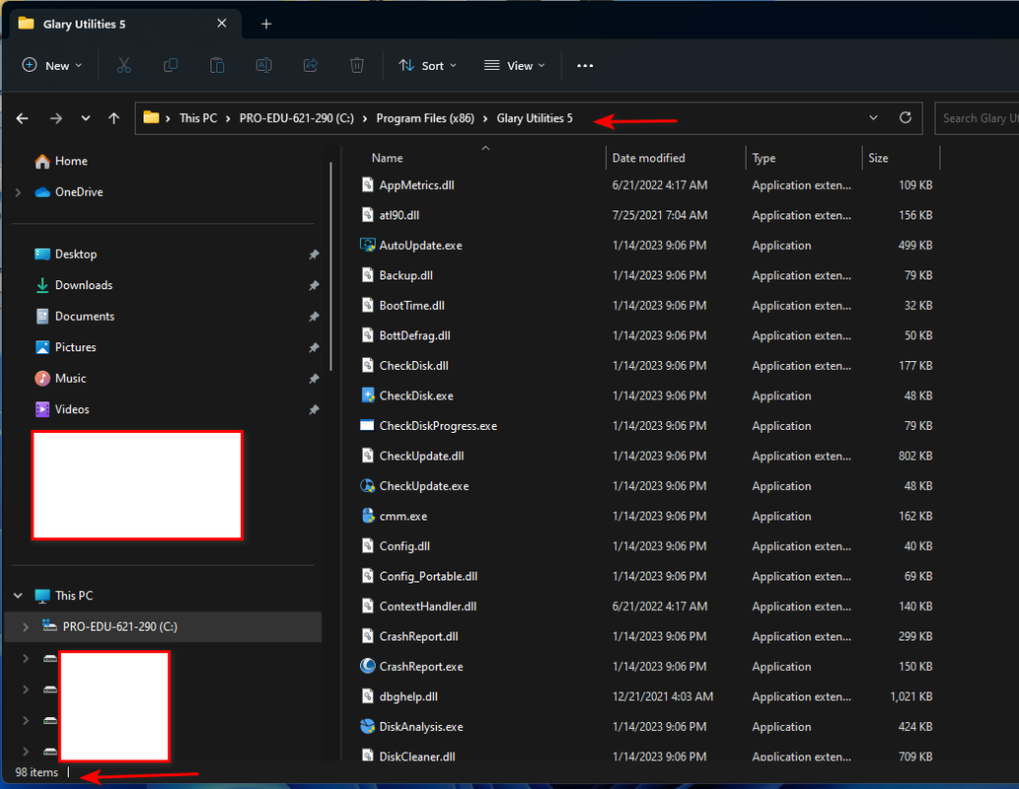
Task: Open Documents quick access folder
Action: pos(75,317)
